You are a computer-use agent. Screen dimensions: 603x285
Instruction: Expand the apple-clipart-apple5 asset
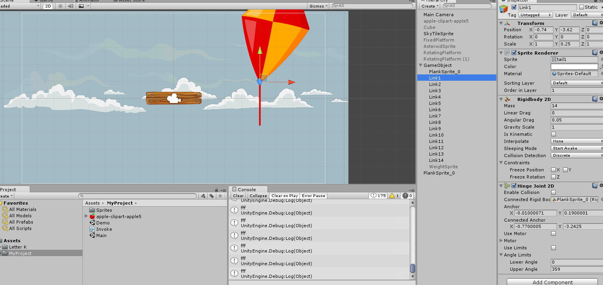pos(86,217)
